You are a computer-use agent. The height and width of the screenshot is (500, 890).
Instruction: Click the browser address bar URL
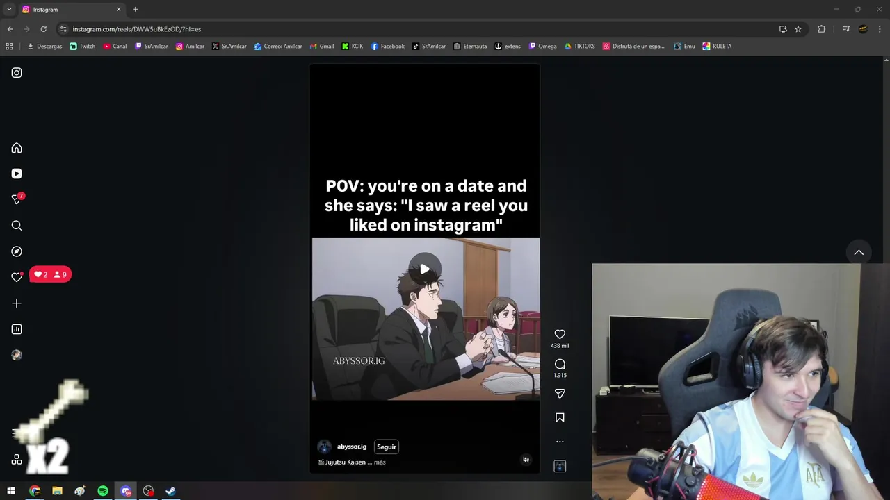(x=137, y=29)
